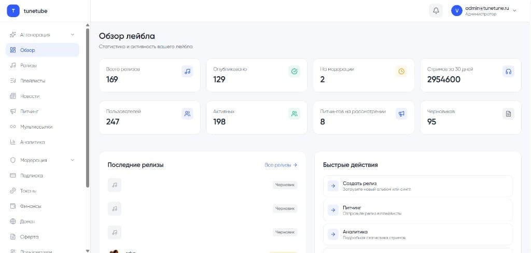The image size is (531, 253).
Task: Click the users icon in Пользователей card
Action: pos(187,114)
